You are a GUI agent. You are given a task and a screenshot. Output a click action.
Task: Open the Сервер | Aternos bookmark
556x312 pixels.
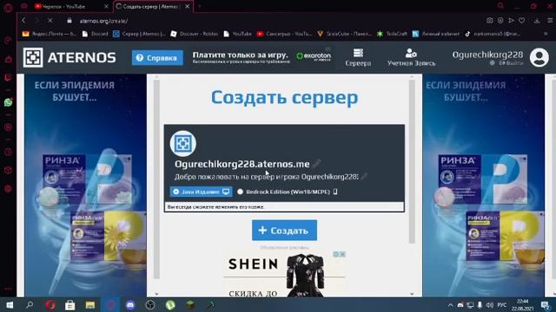tap(139, 34)
